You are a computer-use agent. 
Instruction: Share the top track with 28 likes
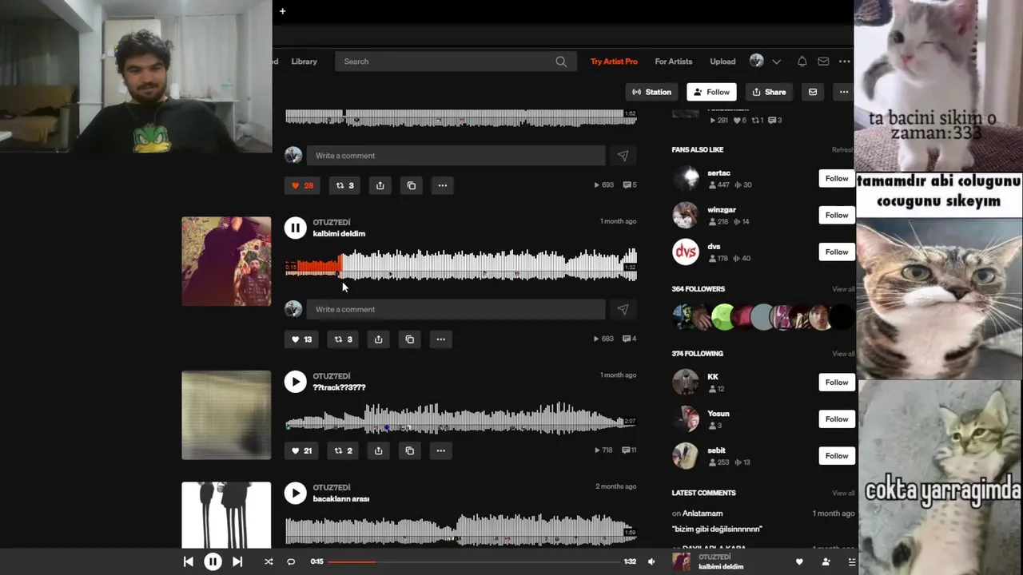[x=380, y=185]
